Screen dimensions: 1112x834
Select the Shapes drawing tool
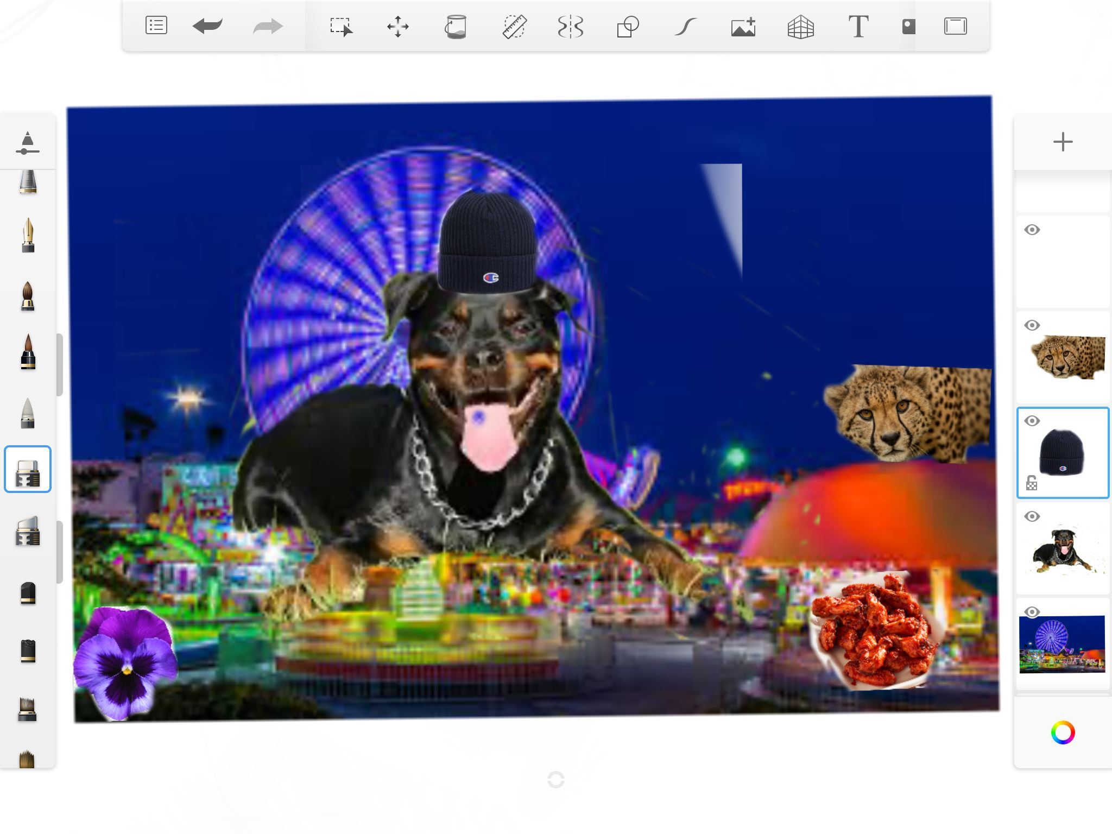628,26
